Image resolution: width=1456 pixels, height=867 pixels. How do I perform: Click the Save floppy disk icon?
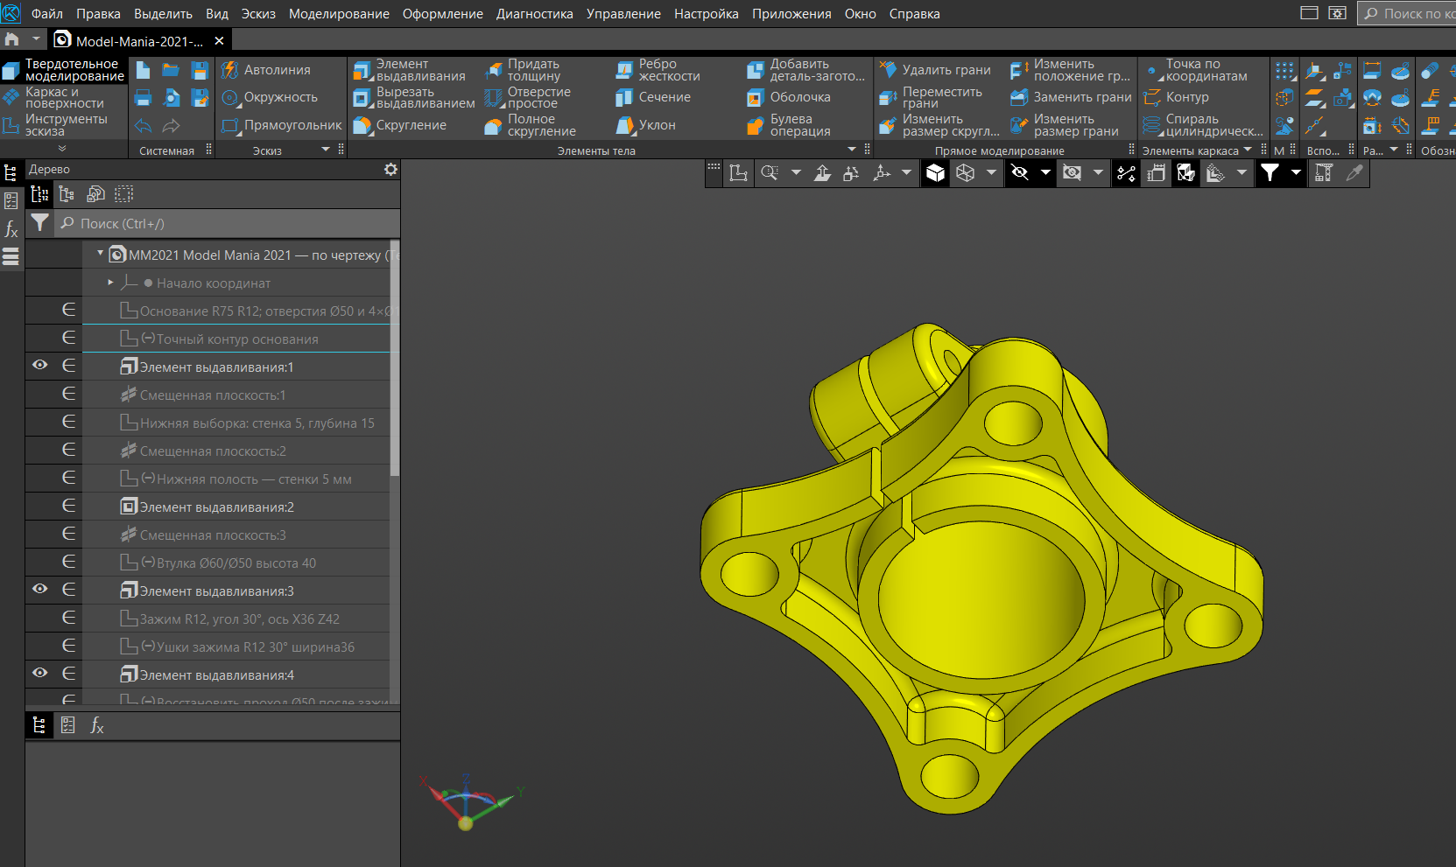200,71
